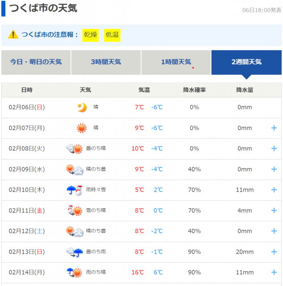Image resolution: width=283 pixels, height=286 pixels.
Task: Expand the 02月08日(火) forecast row
Action: pos(274,149)
